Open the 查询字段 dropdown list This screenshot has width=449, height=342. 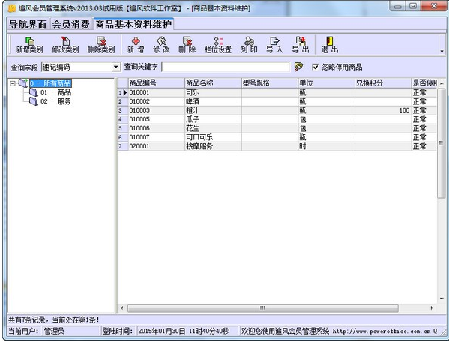115,67
